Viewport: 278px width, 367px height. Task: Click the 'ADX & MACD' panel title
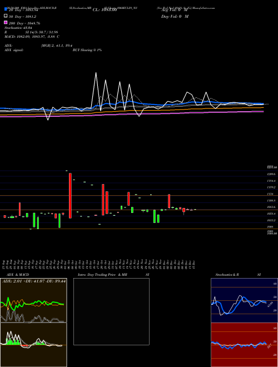(18, 275)
